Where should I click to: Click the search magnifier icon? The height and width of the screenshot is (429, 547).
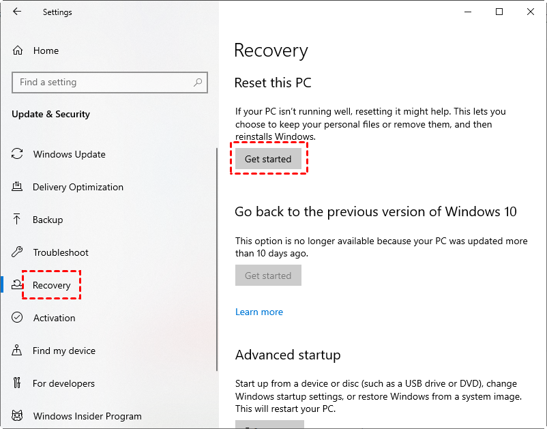pos(198,83)
